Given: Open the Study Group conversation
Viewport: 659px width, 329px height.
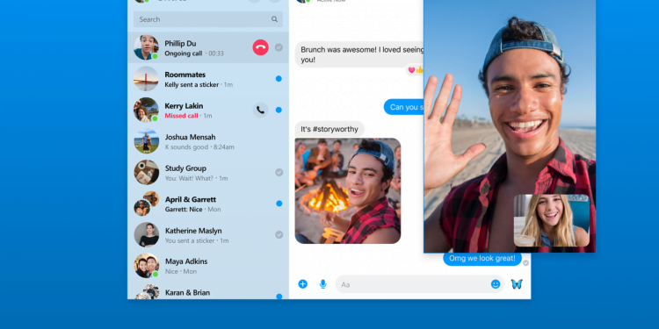Looking at the screenshot, I should (x=208, y=172).
